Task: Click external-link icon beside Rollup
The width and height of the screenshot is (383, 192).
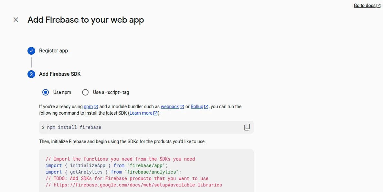Action: (206, 107)
